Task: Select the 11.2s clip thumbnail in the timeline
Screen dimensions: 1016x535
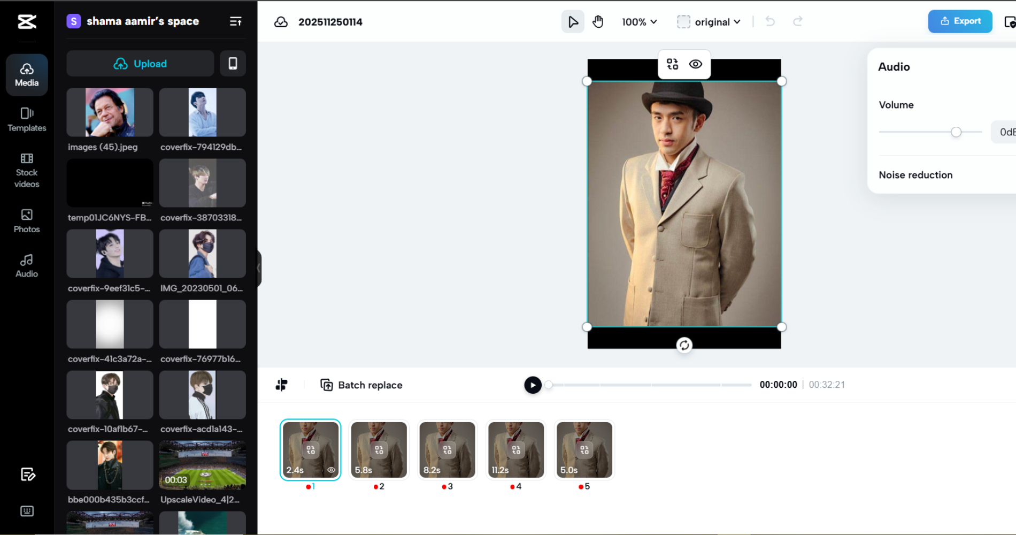Action: tap(515, 449)
